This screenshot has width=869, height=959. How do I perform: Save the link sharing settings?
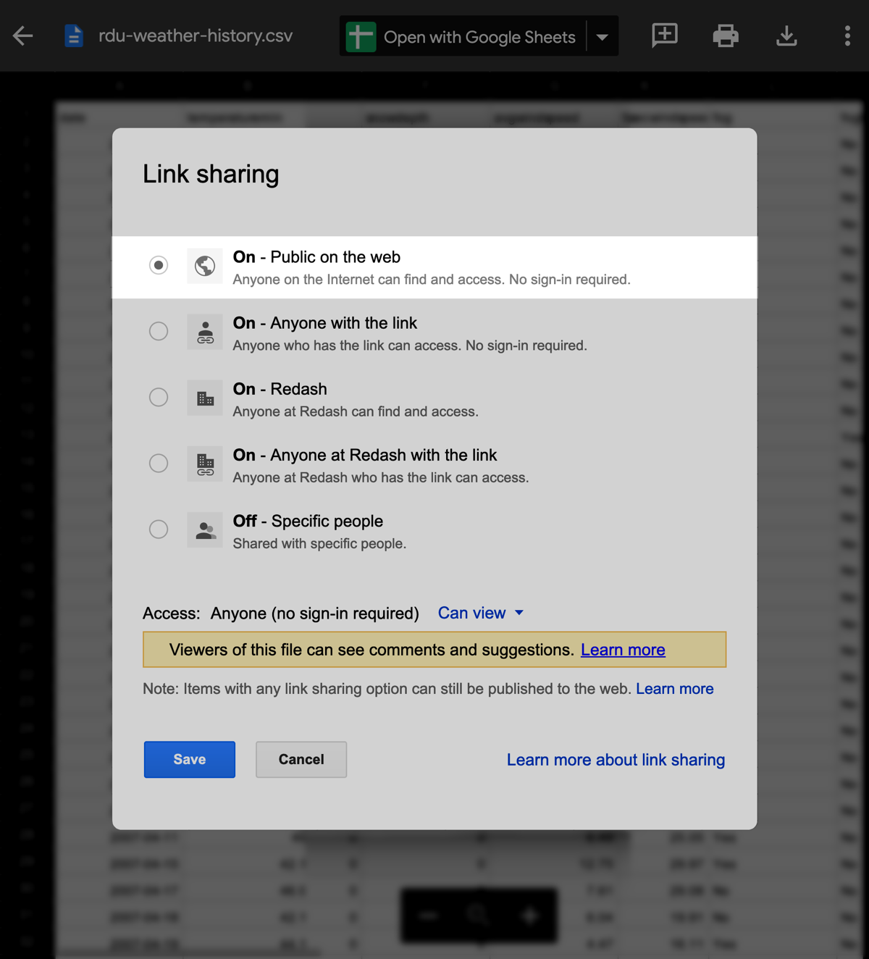[x=189, y=759]
